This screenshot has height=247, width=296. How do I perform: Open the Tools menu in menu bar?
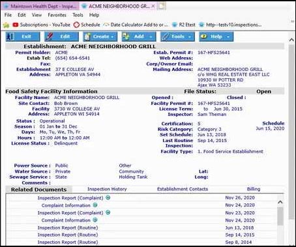click(x=78, y=15)
